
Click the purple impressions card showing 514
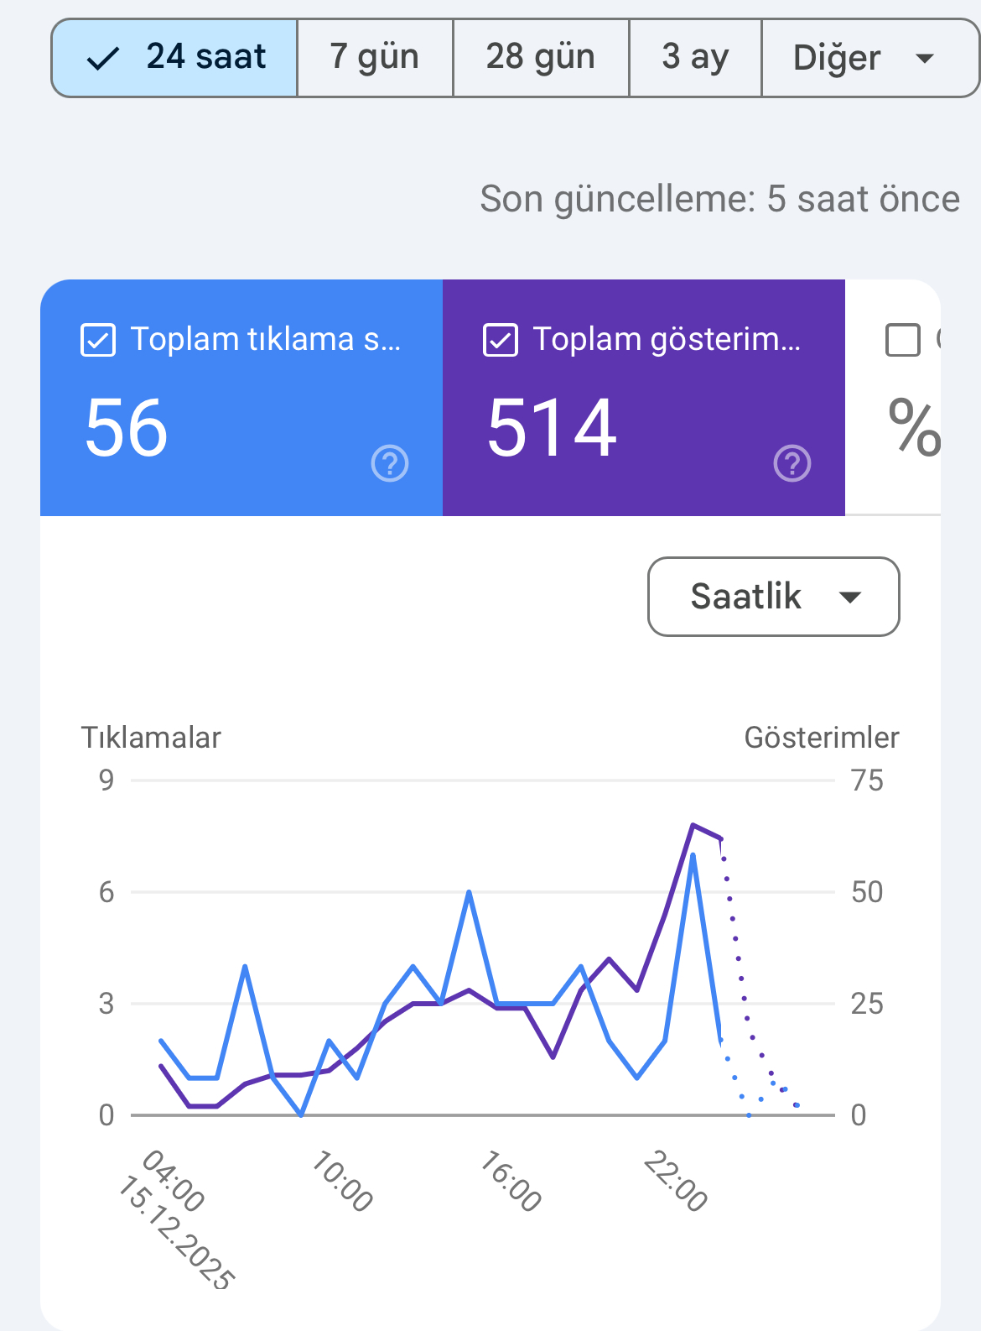(x=644, y=398)
